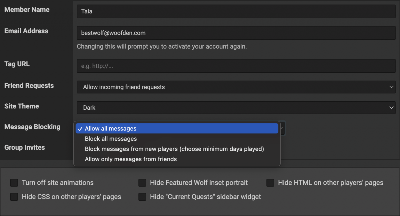Expand the Site Theme dropdown
400x216 pixels.
point(236,108)
